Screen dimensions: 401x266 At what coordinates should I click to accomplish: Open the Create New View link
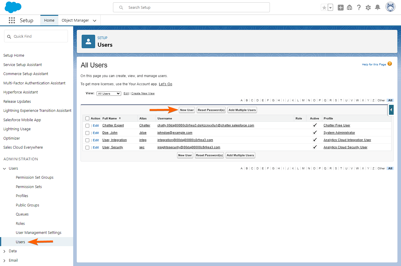pos(143,93)
